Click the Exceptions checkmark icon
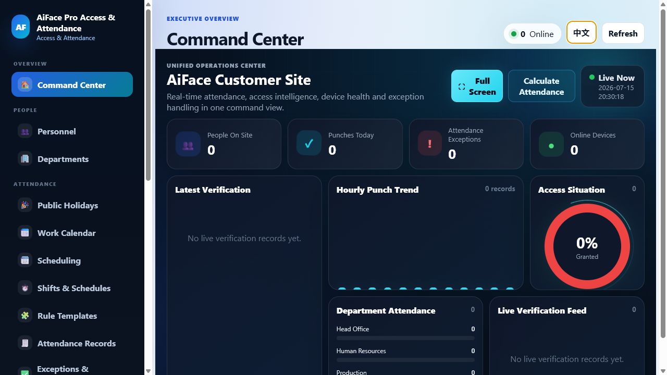Screen dimensions: 667x375 click(x=25, y=371)
